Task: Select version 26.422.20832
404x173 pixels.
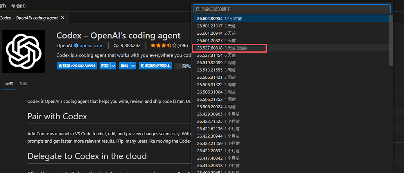Action: [x=292, y=151]
